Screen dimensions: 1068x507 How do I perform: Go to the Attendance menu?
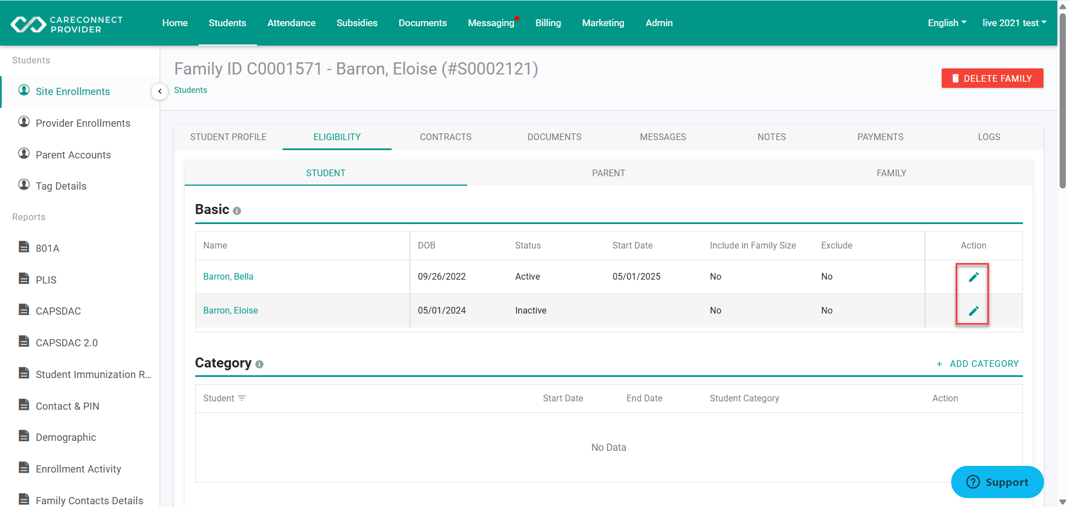(291, 23)
